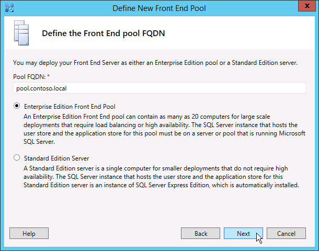The width and height of the screenshot is (319, 251).
Task: Close the Define New Front End Pool dialog
Action: click(x=306, y=7)
